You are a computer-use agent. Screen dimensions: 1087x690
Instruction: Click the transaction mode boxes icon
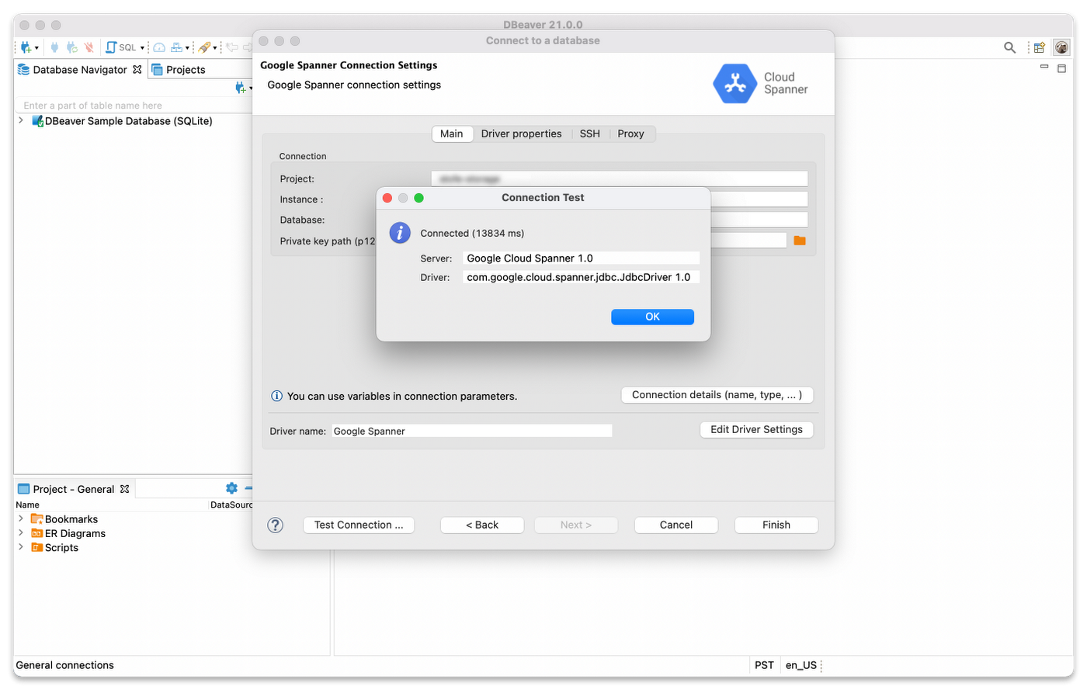pyautogui.click(x=176, y=47)
